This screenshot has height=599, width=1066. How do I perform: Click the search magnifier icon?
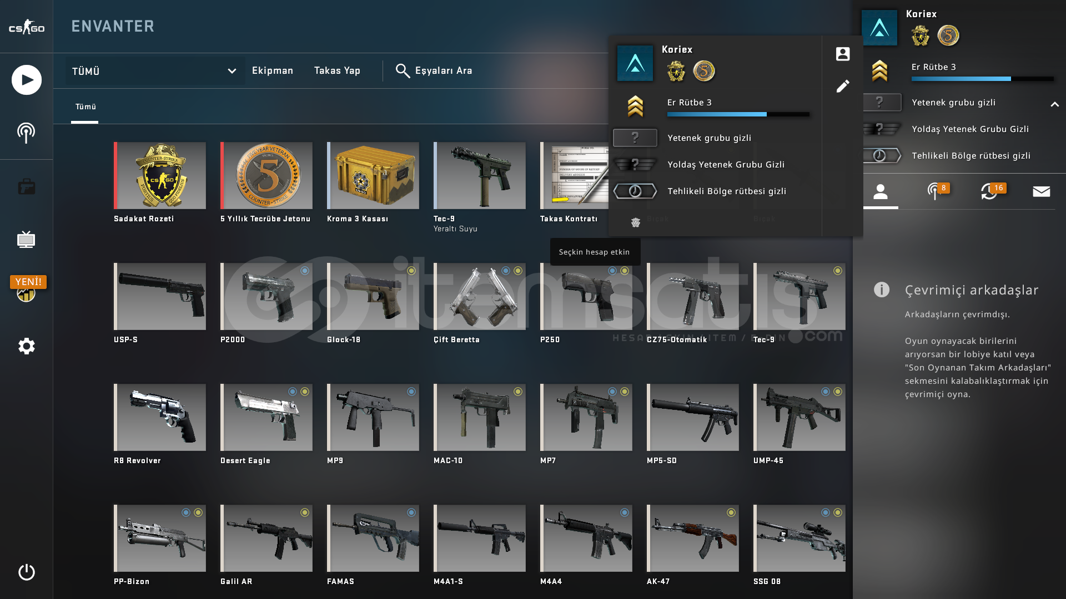pyautogui.click(x=403, y=71)
